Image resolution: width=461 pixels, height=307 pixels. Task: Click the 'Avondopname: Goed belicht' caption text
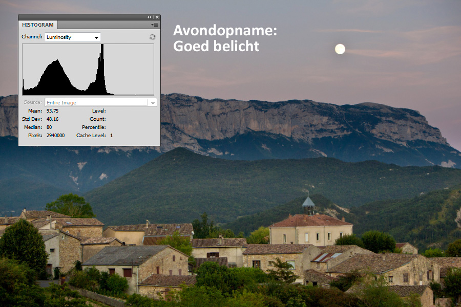[x=224, y=38]
